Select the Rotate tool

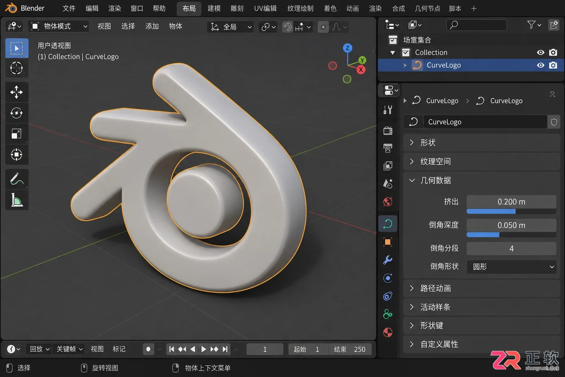tap(16, 113)
